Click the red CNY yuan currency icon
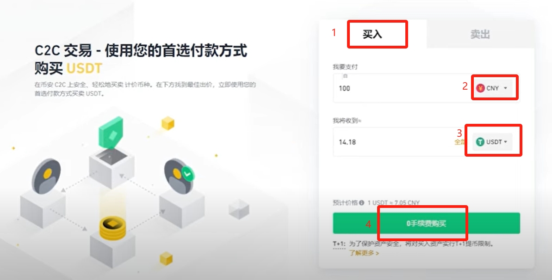This screenshot has height=280, width=552. 481,88
